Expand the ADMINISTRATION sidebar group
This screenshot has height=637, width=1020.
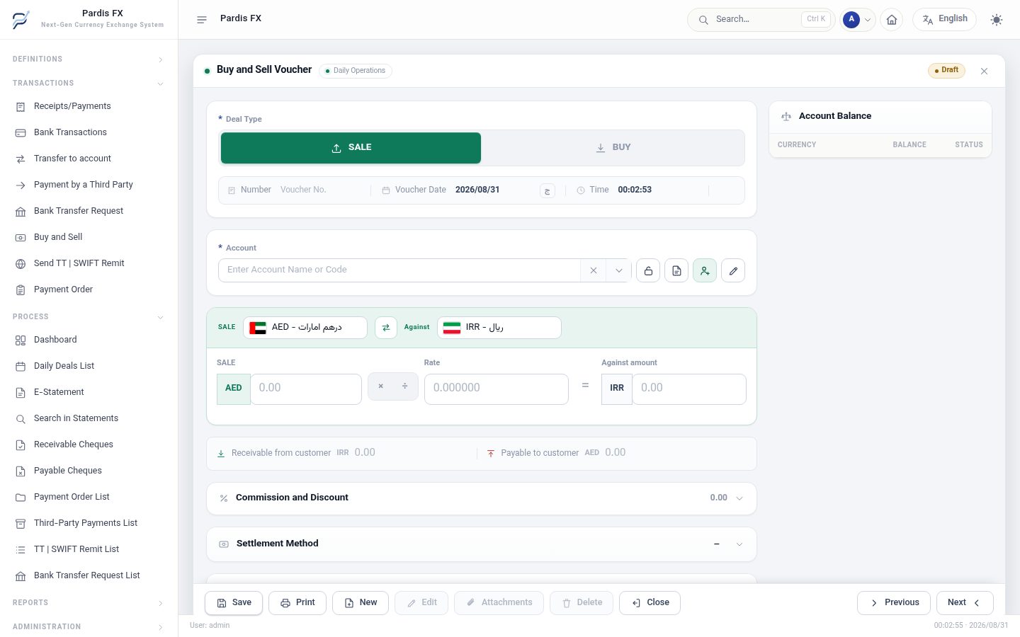click(89, 627)
